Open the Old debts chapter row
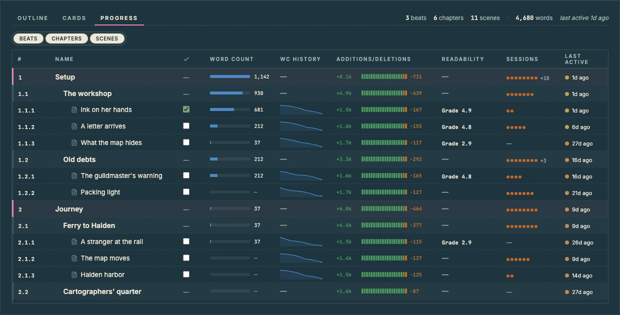 (x=310, y=159)
